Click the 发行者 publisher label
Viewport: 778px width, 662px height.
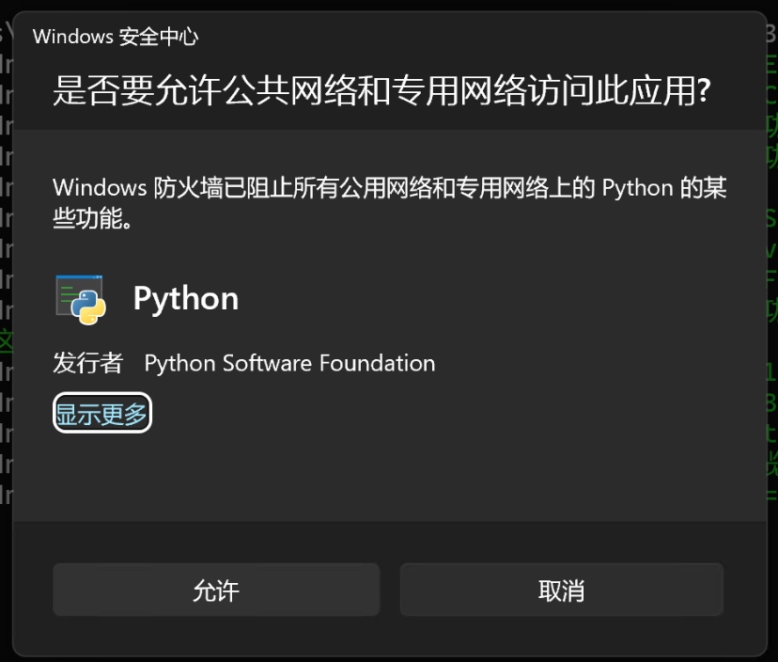point(87,363)
